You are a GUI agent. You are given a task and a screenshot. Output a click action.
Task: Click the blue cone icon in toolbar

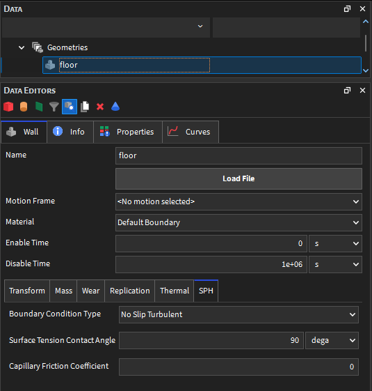[115, 107]
